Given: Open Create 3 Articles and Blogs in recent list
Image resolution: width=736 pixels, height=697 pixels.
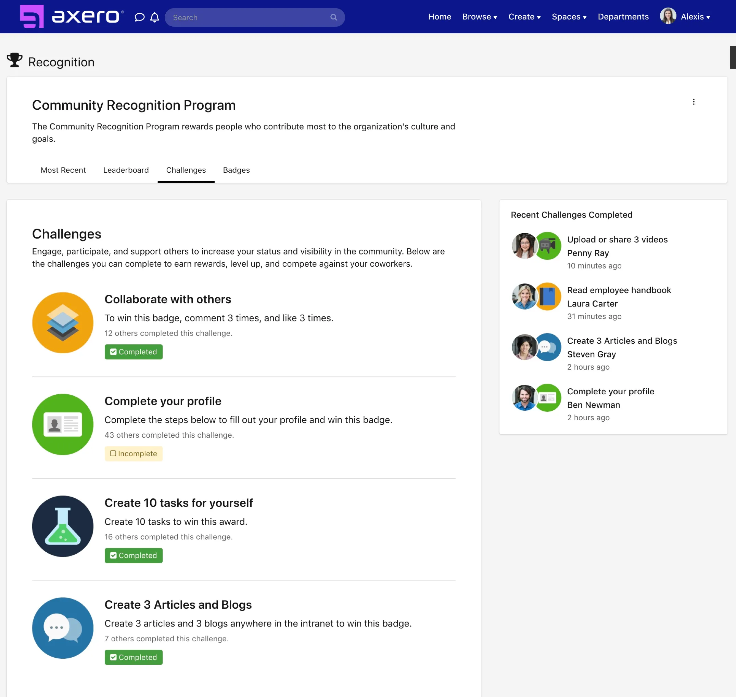Looking at the screenshot, I should [622, 341].
